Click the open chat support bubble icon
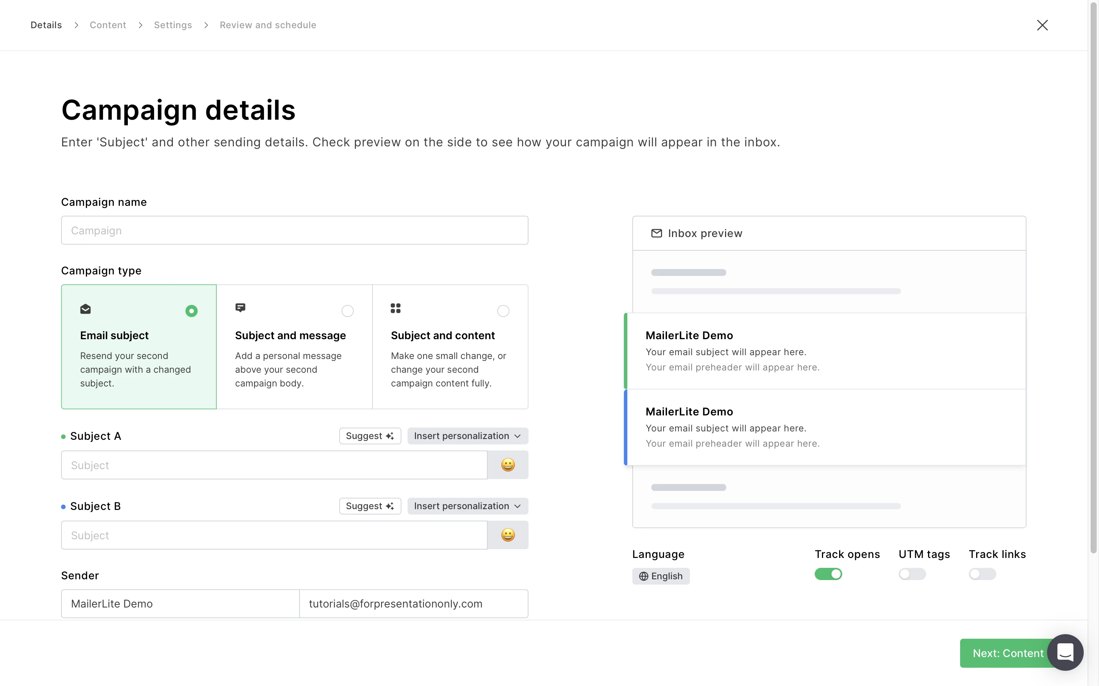 click(x=1065, y=652)
